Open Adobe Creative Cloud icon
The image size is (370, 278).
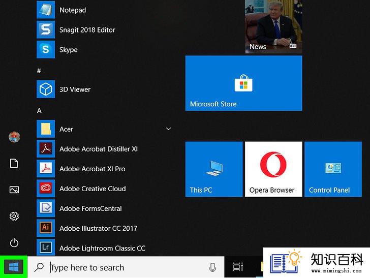[x=46, y=189]
